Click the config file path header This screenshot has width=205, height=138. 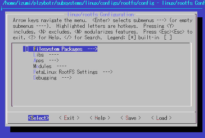[x=78, y=3]
